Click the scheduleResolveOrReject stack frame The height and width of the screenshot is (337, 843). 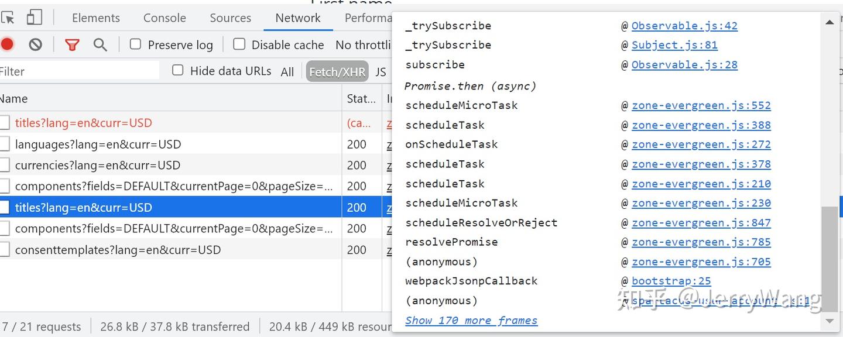[x=481, y=223]
